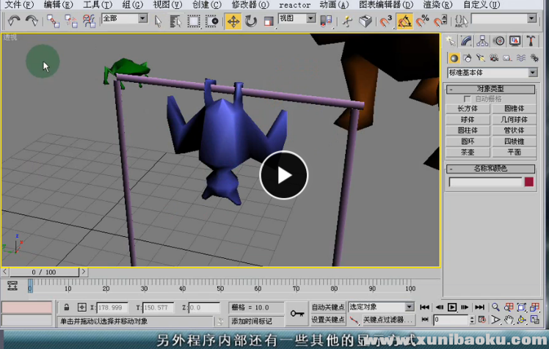The width and height of the screenshot is (549, 349).
Task: Choose the Cameras category icon
Action: pyautogui.click(x=493, y=58)
